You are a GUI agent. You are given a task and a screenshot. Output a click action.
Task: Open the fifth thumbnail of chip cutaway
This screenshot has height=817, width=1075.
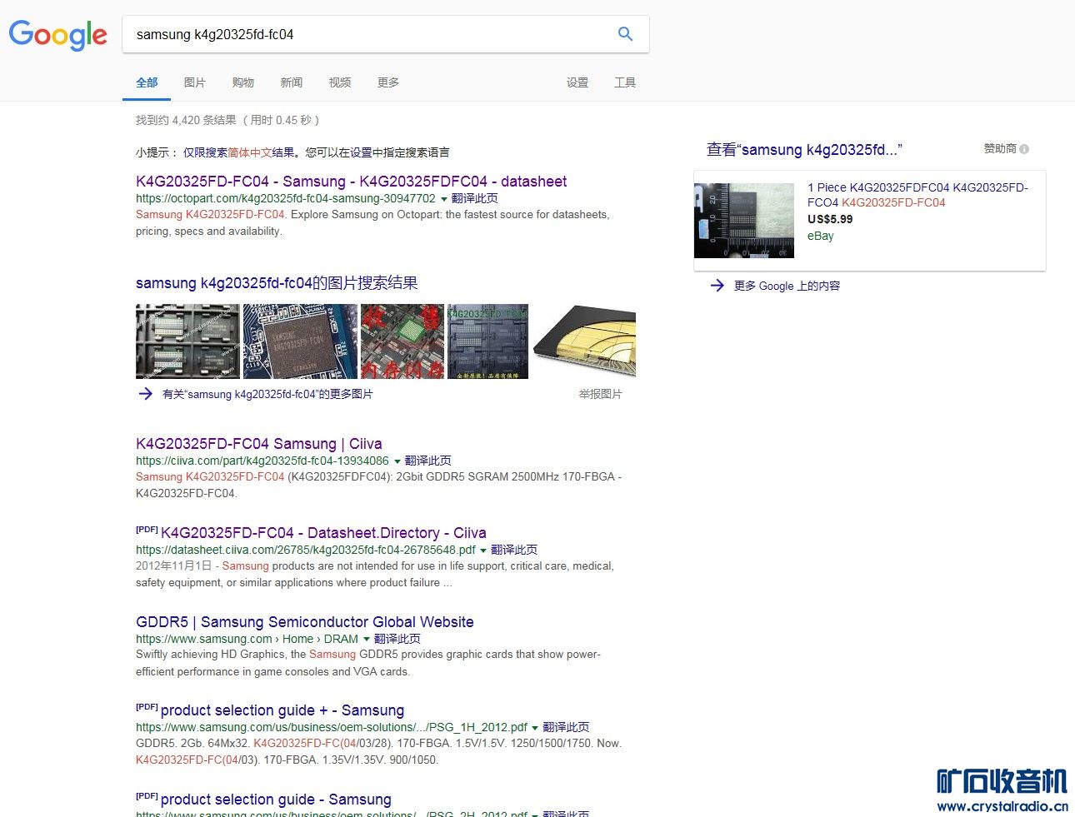click(584, 341)
